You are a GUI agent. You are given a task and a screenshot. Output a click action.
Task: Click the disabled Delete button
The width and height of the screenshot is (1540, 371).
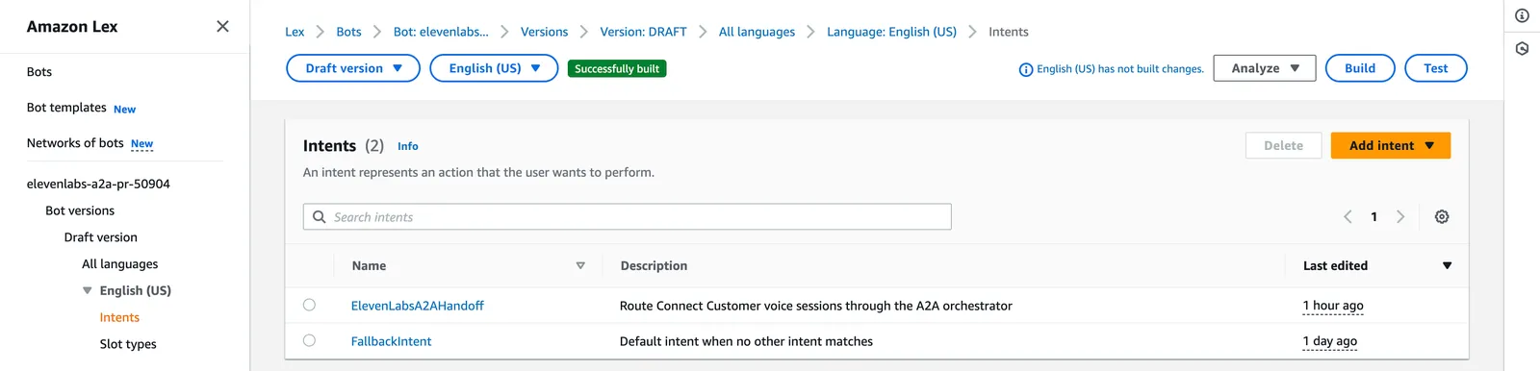tap(1283, 145)
